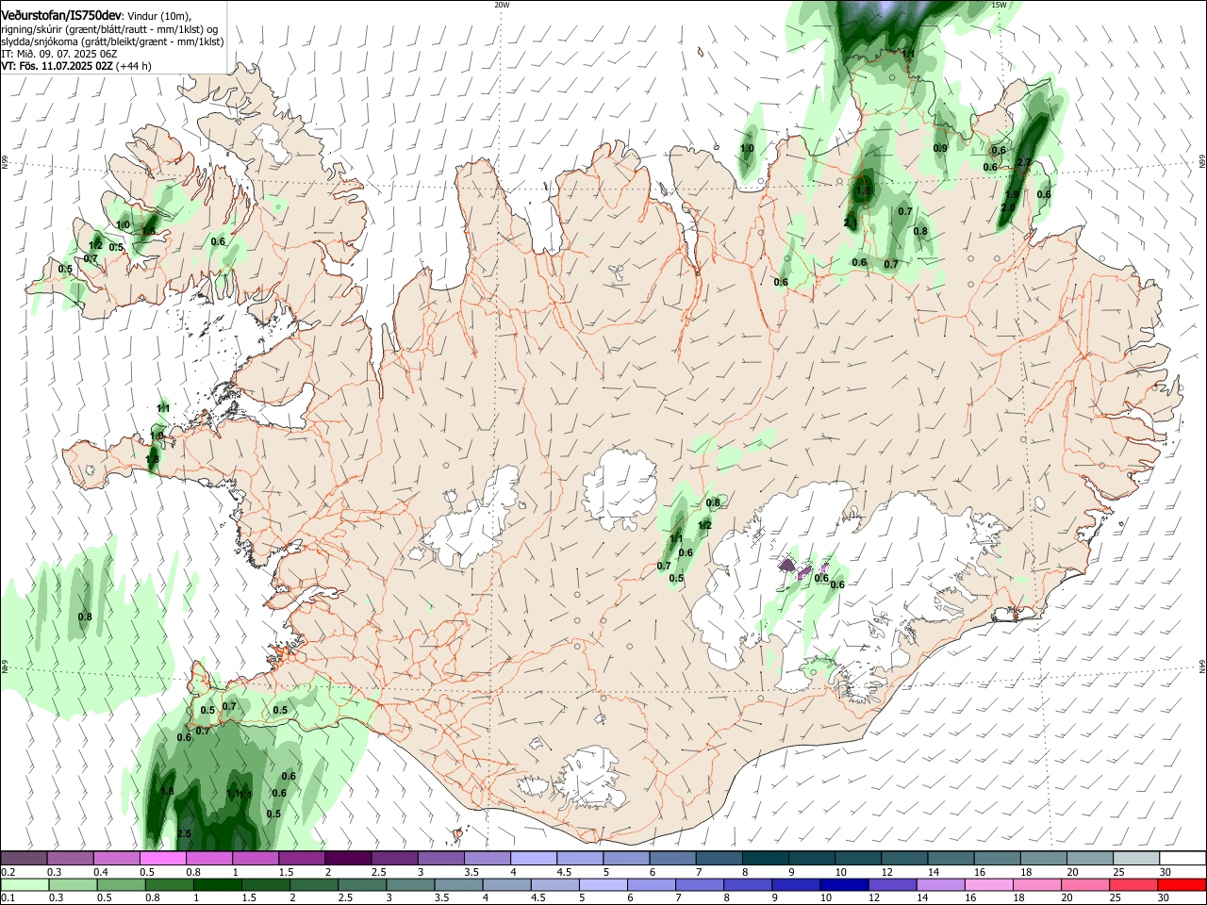Click the '20W' longitude label at top

pyautogui.click(x=502, y=5)
